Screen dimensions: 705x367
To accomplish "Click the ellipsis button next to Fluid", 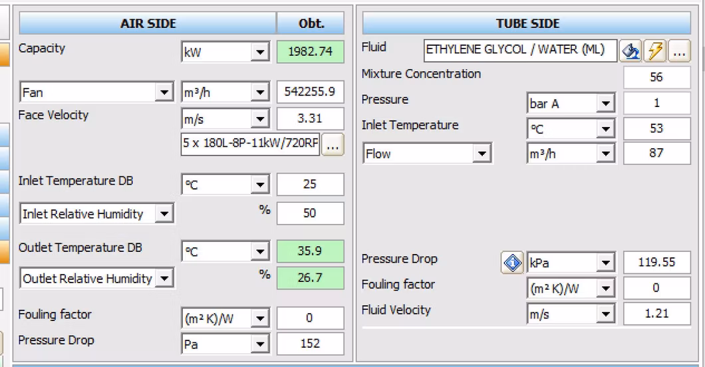I will tap(678, 51).
